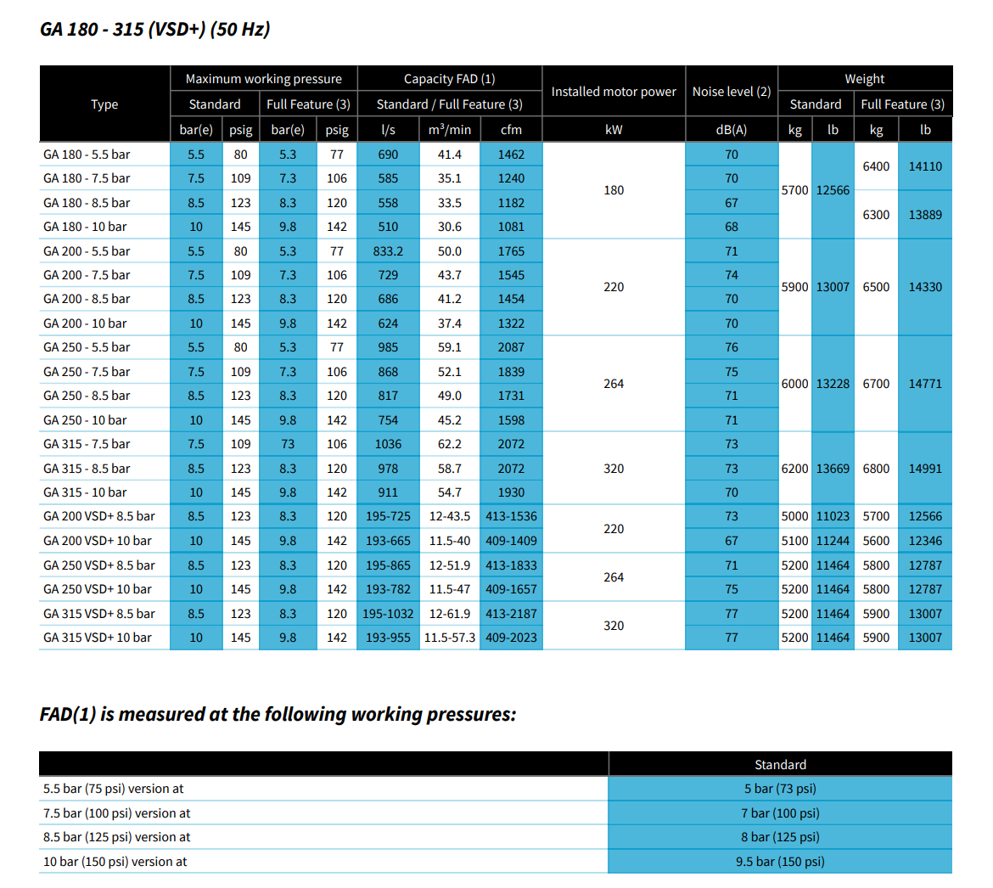Select the 14991 lb weight cell
This screenshot has height=888, width=993.
[924, 469]
